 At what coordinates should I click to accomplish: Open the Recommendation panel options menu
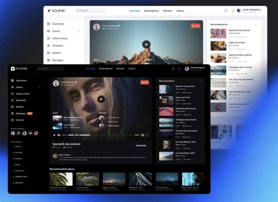tap(201, 81)
